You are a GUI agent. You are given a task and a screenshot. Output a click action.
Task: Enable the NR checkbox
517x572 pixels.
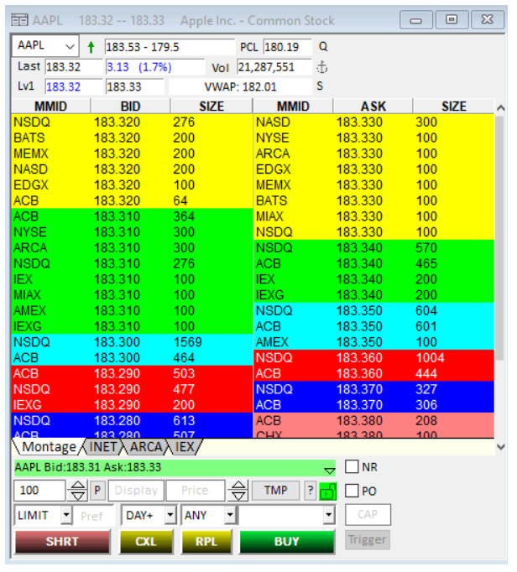coord(352,466)
